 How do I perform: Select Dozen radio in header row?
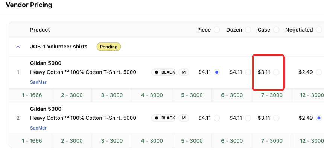pyautogui.click(x=248, y=30)
